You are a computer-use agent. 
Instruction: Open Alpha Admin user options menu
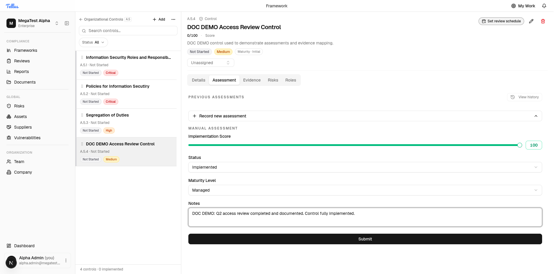tap(66, 260)
